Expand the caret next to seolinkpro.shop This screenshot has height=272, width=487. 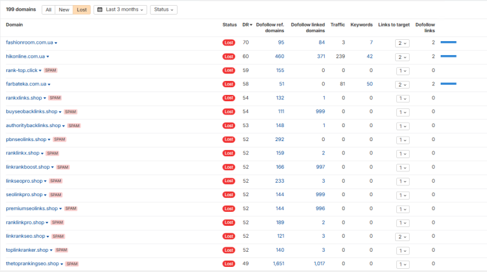(46, 195)
